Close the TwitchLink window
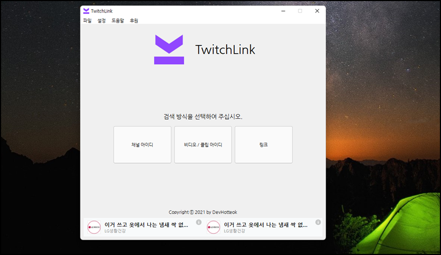Viewport: 441px width, 255px height. pos(317,11)
